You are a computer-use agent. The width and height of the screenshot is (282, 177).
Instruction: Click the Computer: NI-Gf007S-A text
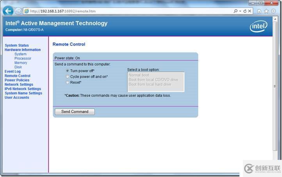click(x=25, y=30)
